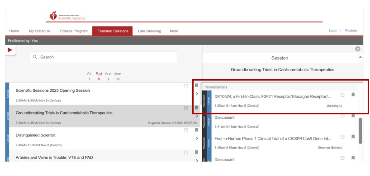
Task: Click the Login link
Action: (x=333, y=31)
